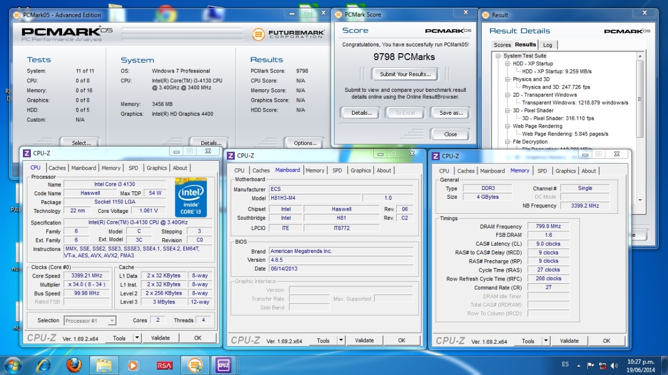Click the PCMark Score window title icon

tap(338, 14)
